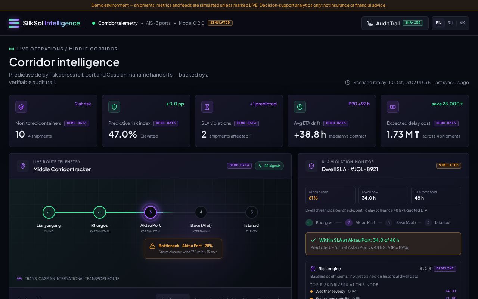This screenshot has width=478, height=299.
Task: Switch language to KK
Action: [x=462, y=23]
